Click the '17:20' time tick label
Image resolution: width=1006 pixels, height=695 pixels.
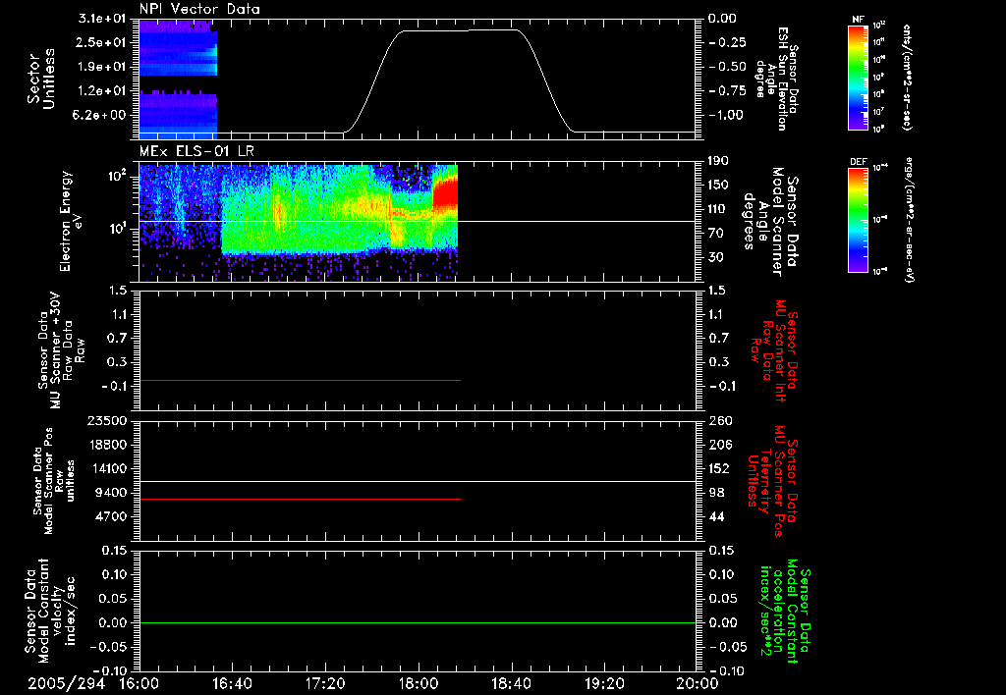(325, 683)
